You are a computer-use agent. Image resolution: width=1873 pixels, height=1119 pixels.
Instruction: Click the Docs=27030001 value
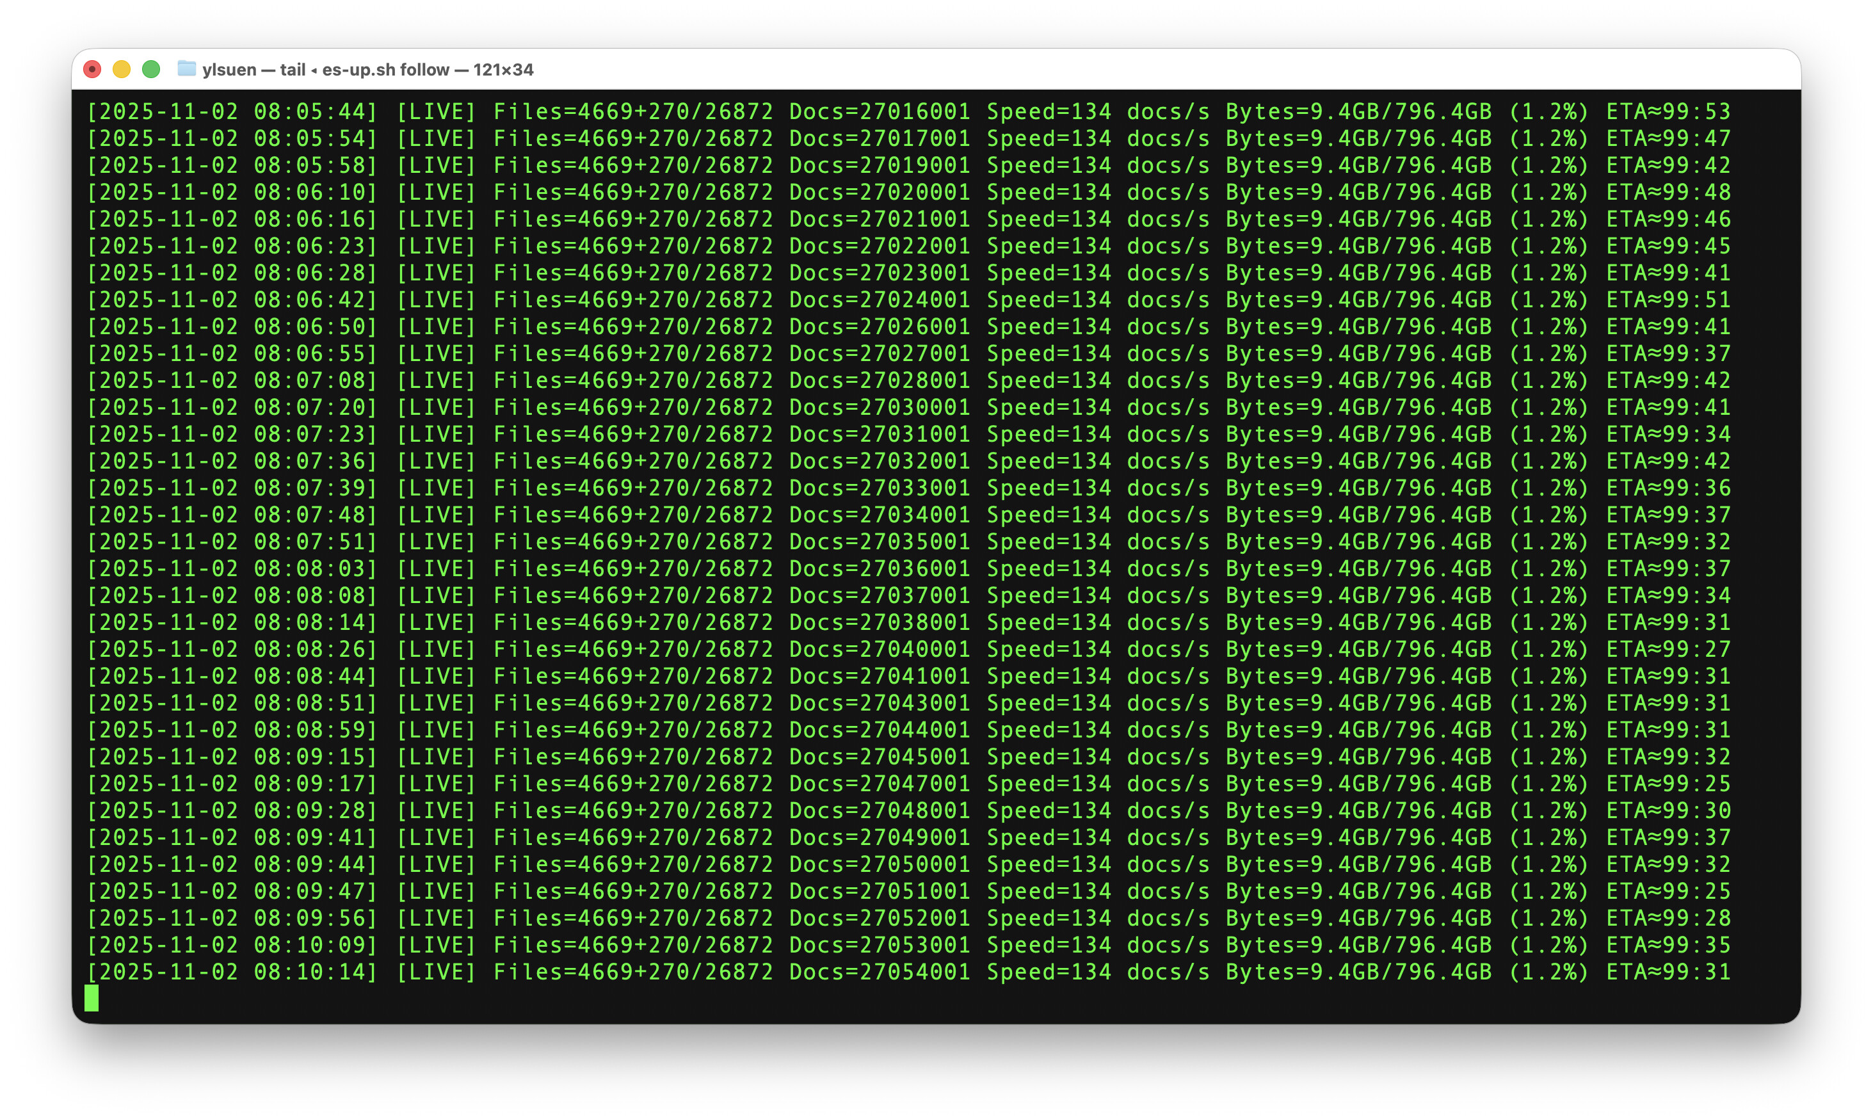879,407
